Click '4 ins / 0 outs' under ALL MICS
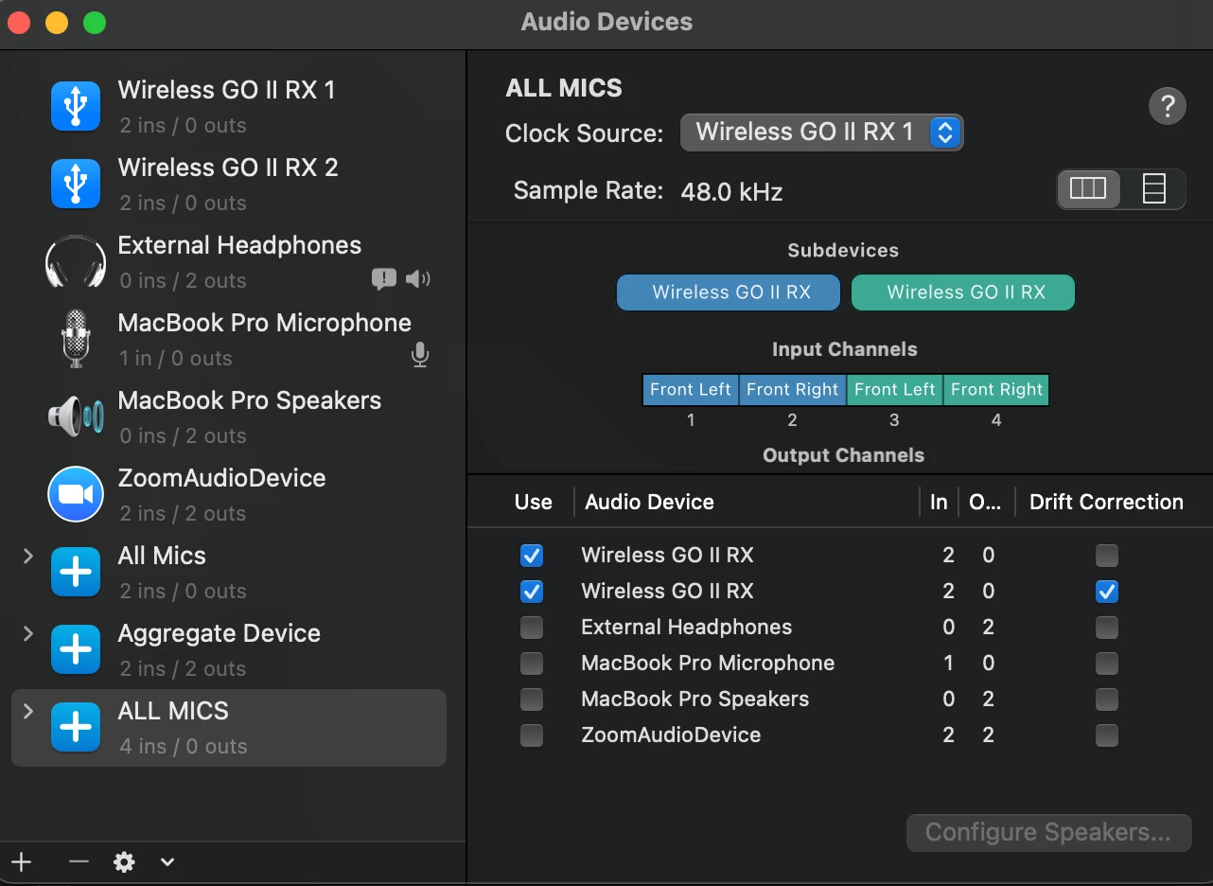This screenshot has width=1213, height=886. [184, 746]
